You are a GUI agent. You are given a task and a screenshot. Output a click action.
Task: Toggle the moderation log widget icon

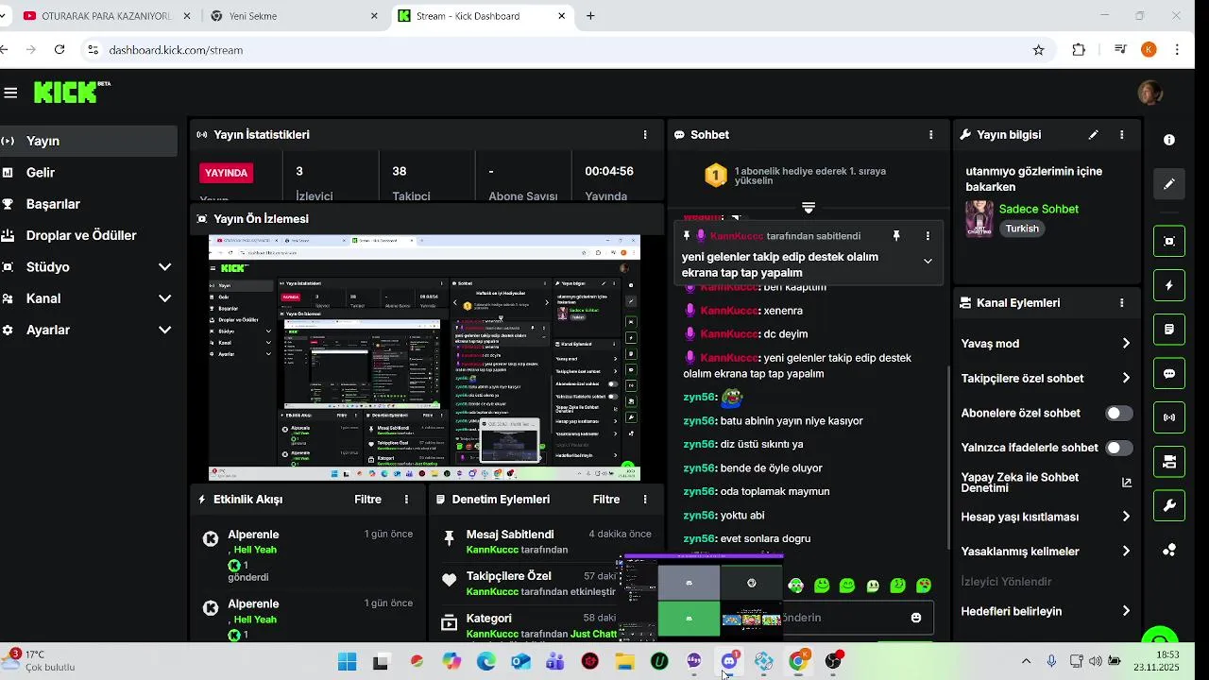[1169, 330]
